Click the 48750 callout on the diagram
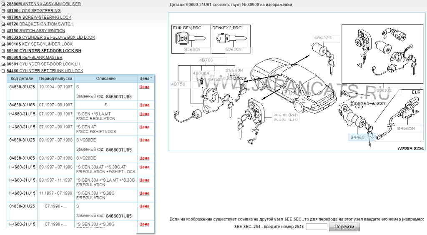This screenshot has height=235, width=427. [178, 84]
